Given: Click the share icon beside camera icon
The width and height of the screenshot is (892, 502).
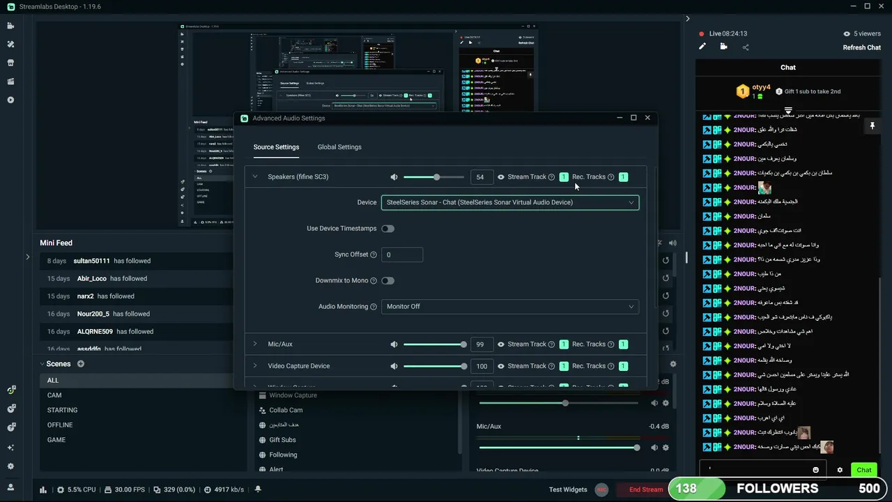Looking at the screenshot, I should [746, 47].
